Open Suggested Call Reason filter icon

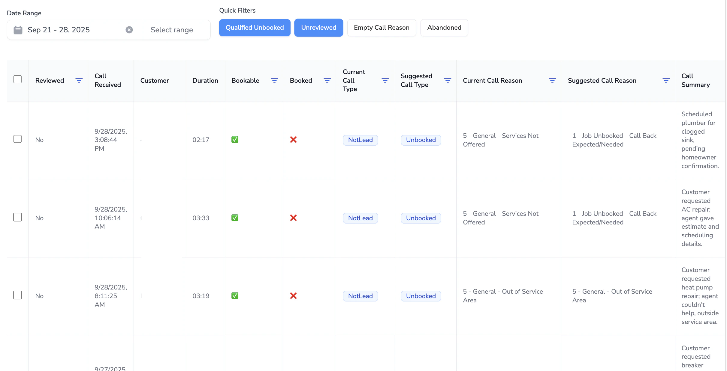(x=666, y=81)
